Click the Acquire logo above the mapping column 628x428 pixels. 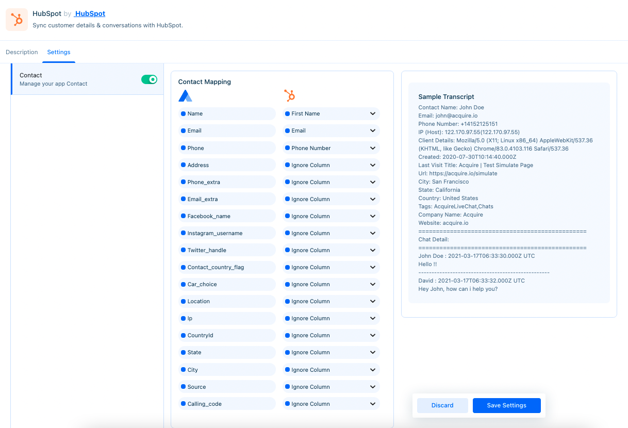tap(185, 96)
